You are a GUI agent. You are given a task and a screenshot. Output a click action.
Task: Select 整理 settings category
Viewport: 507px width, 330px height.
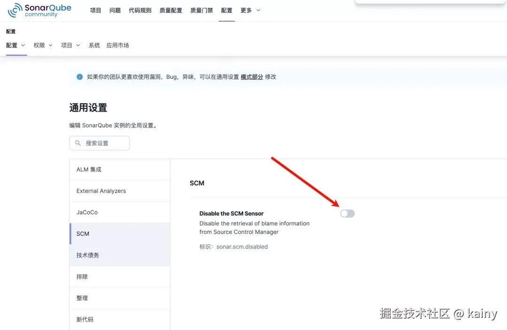coord(120,298)
